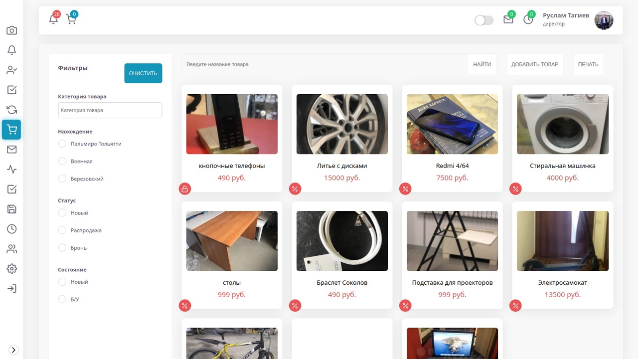638x359 pixels.
Task: Open the Литье с дисками wheel photo
Action: click(342, 124)
